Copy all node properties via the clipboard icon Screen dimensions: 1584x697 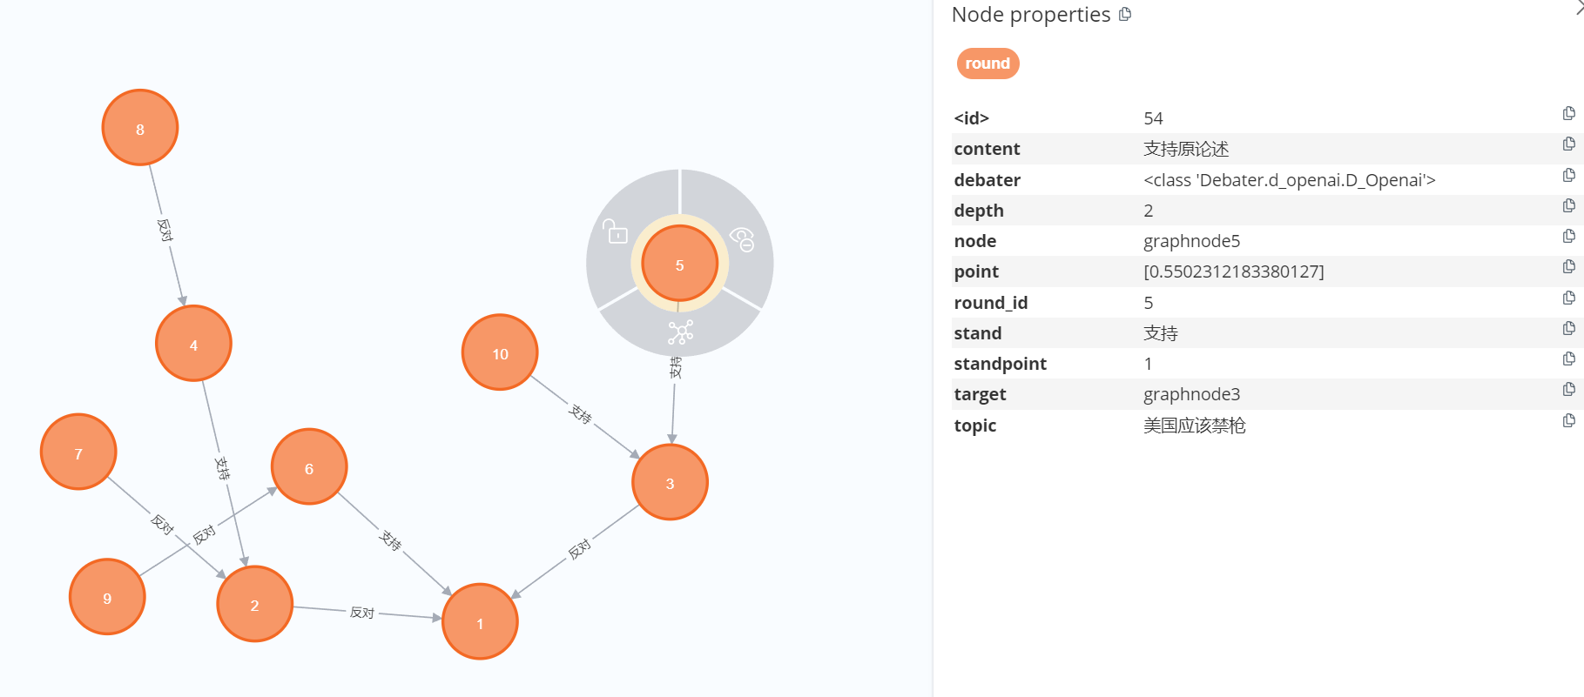coord(1123,15)
